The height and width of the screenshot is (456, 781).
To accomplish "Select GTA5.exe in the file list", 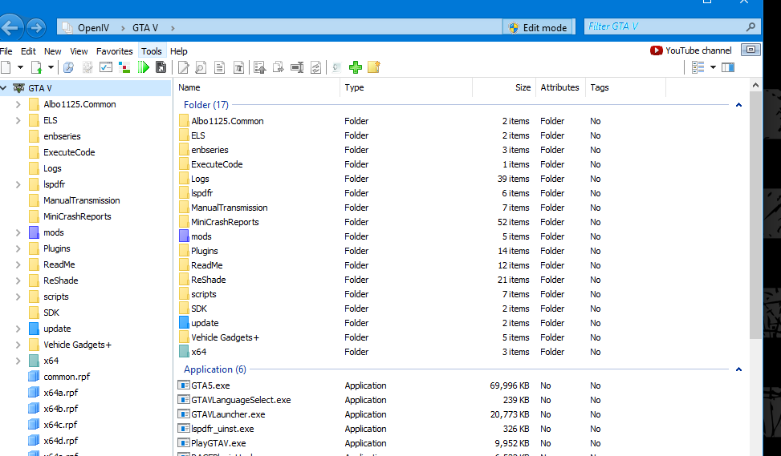I will pos(210,386).
